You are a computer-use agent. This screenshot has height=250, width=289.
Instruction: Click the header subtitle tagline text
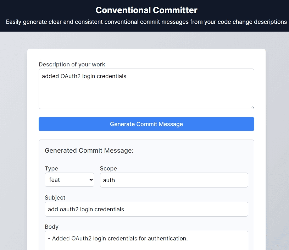tap(146, 22)
